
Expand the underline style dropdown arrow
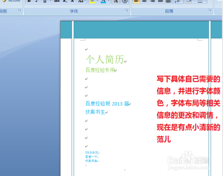[50, 1]
